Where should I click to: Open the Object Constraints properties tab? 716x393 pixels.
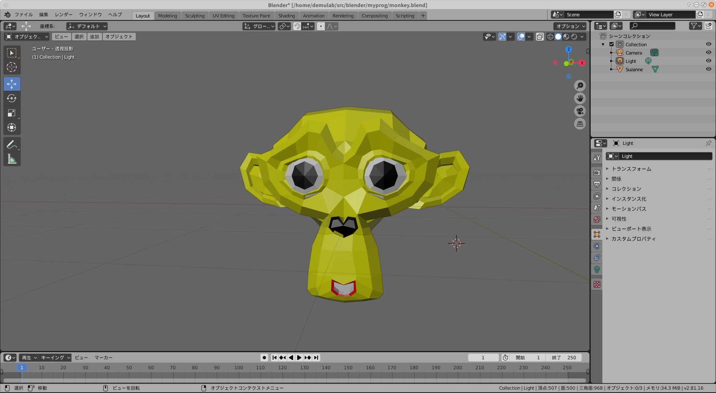597,258
